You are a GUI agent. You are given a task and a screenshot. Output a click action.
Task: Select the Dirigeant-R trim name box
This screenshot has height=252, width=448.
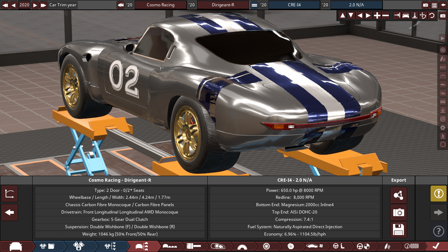223,5
